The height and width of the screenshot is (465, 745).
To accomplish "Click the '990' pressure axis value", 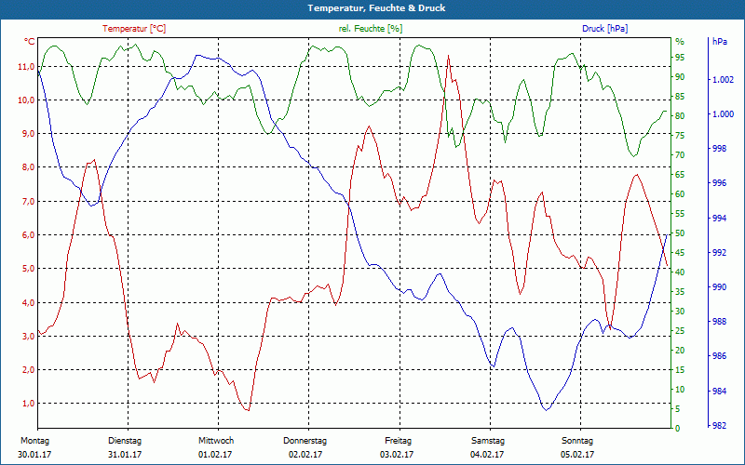I will coord(719,287).
